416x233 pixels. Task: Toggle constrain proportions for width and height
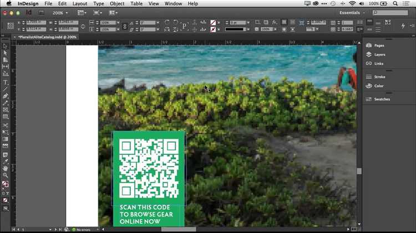click(83, 26)
